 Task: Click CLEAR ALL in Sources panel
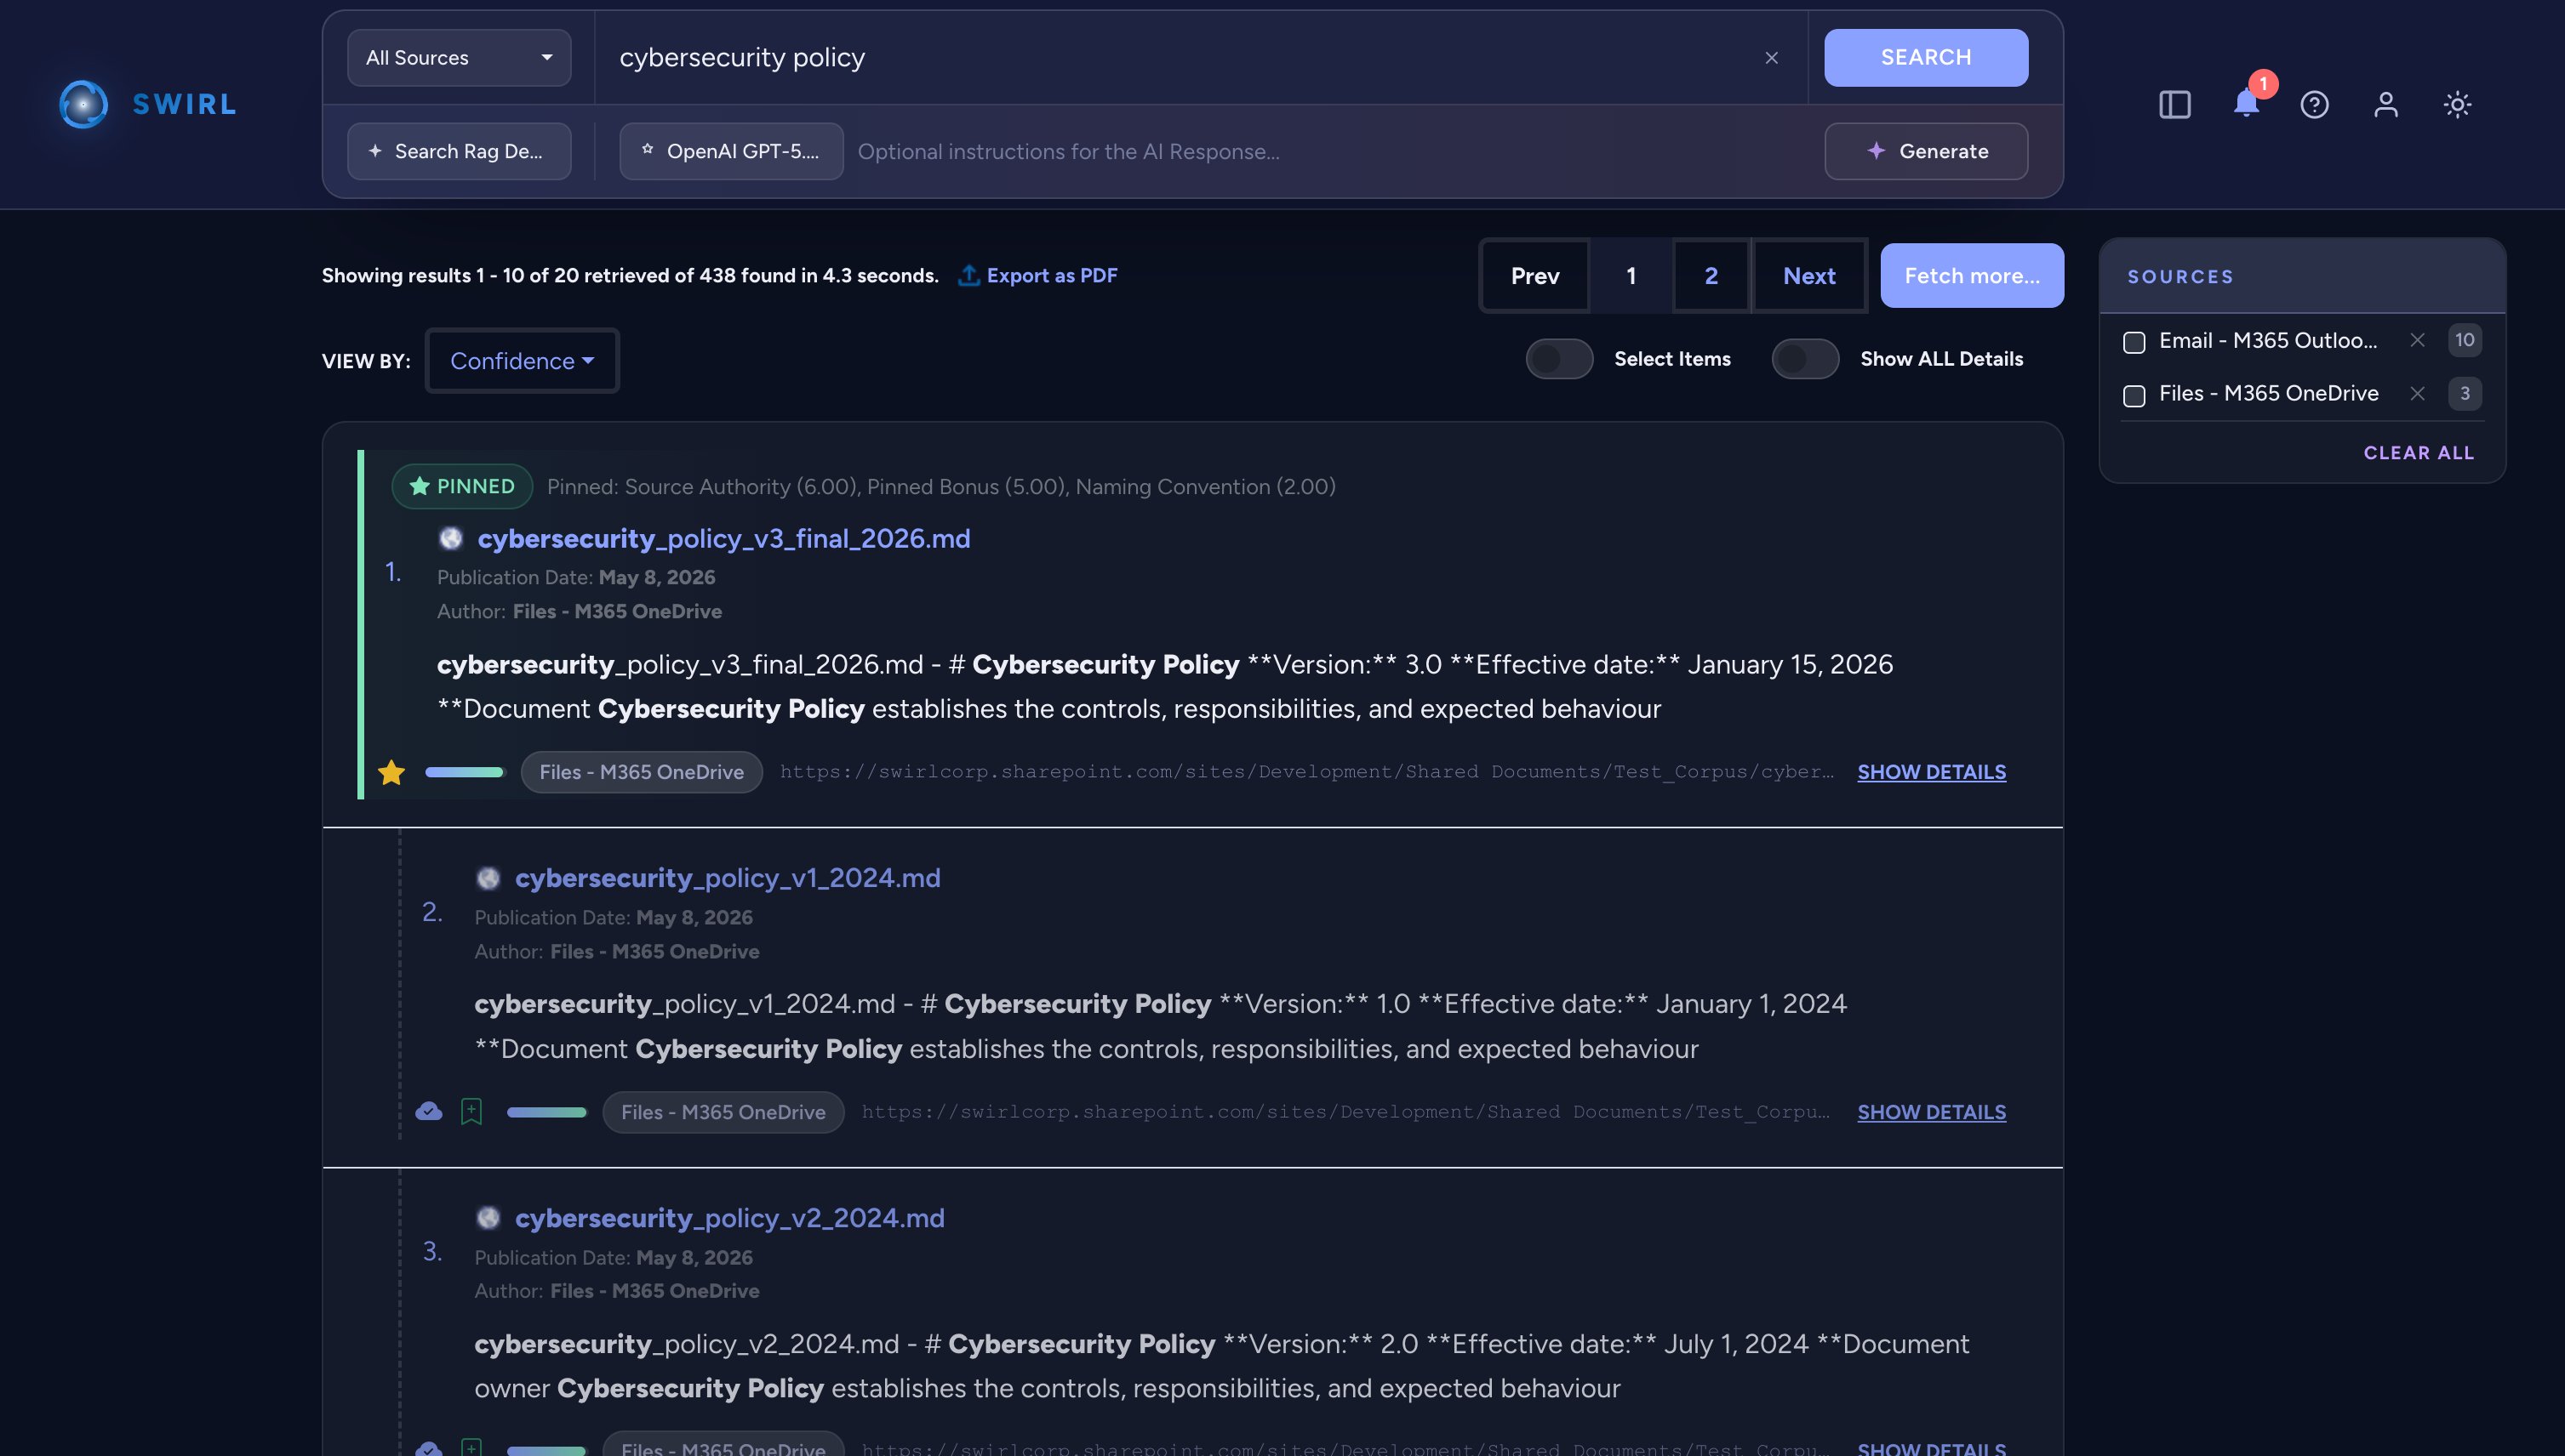[2418, 453]
